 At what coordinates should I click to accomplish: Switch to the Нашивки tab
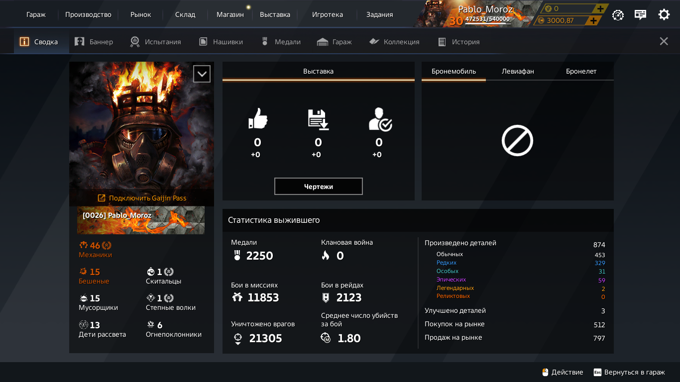222,42
